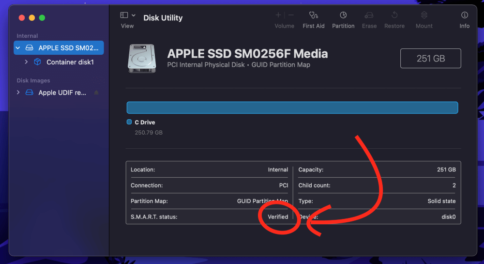This screenshot has height=264, width=484.
Task: Minimize window with the yellow button
Action: pyautogui.click(x=32, y=17)
